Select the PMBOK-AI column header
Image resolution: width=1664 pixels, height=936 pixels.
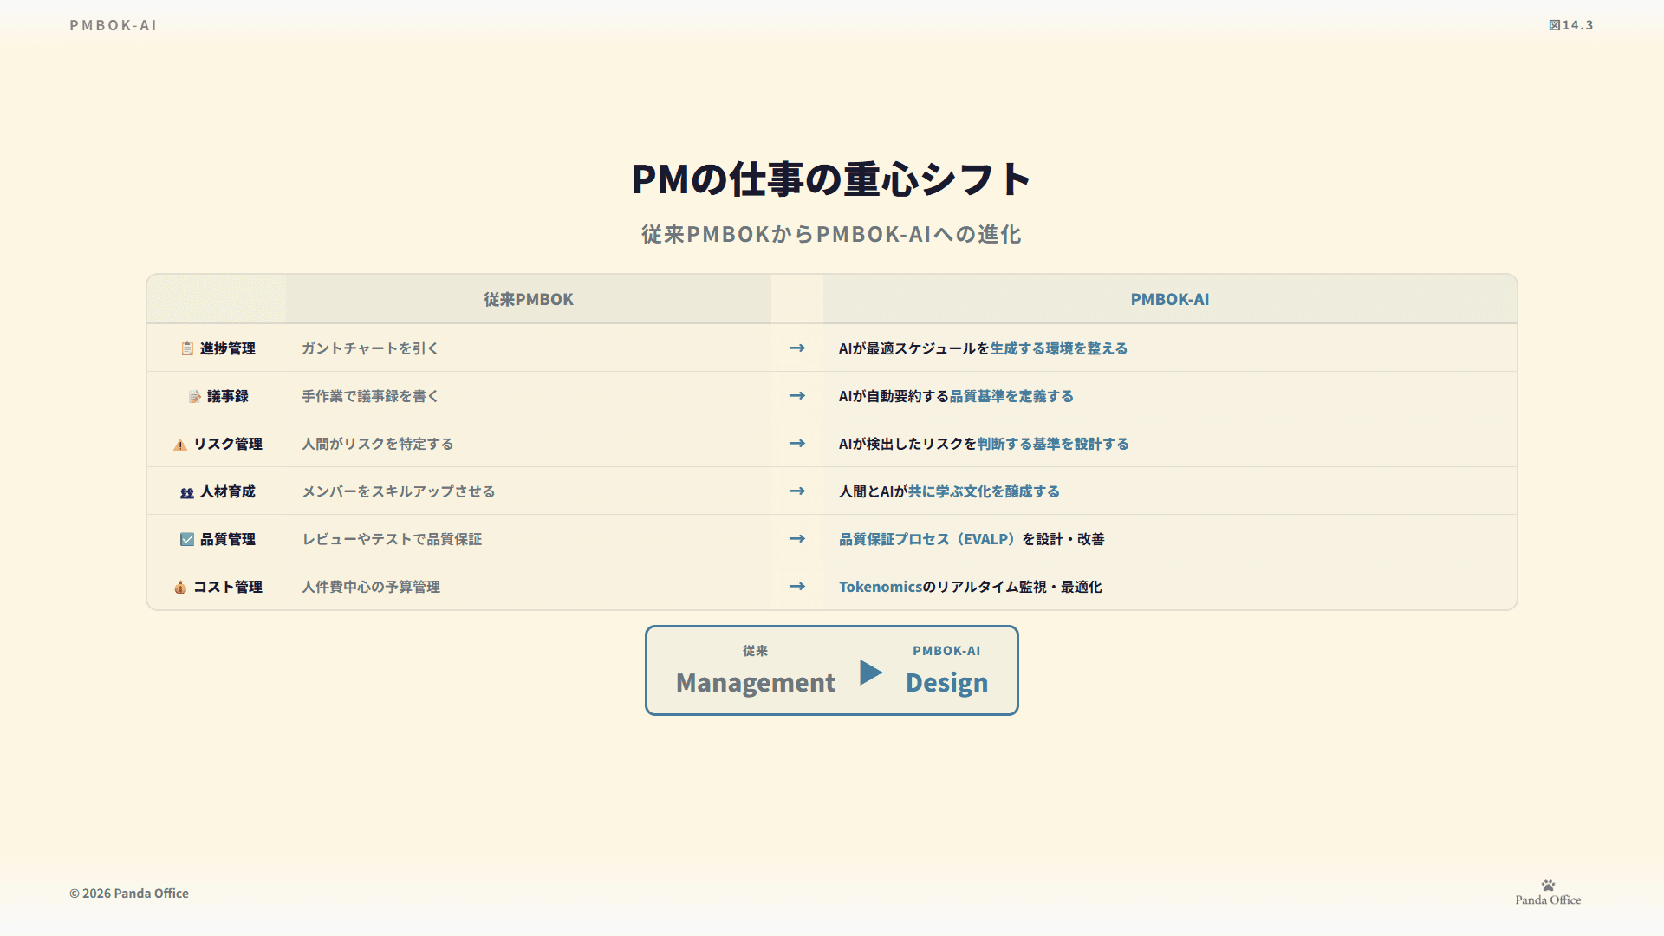pyautogui.click(x=1170, y=299)
